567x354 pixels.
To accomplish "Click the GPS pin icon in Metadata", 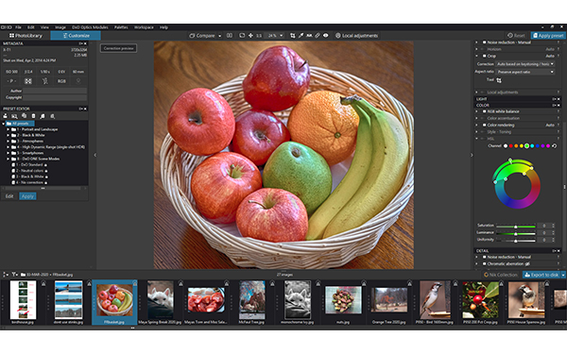I will 78,81.
